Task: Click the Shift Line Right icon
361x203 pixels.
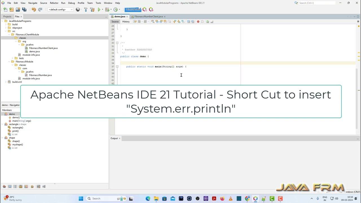Action: [192, 21]
